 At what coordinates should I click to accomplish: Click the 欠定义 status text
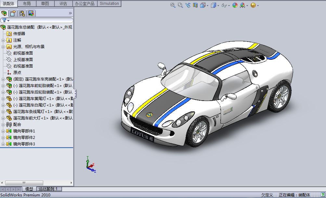click(267, 195)
